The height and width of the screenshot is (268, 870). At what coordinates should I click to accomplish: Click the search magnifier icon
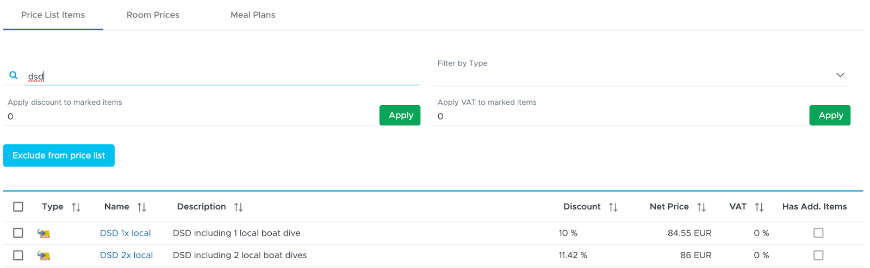pyautogui.click(x=14, y=75)
